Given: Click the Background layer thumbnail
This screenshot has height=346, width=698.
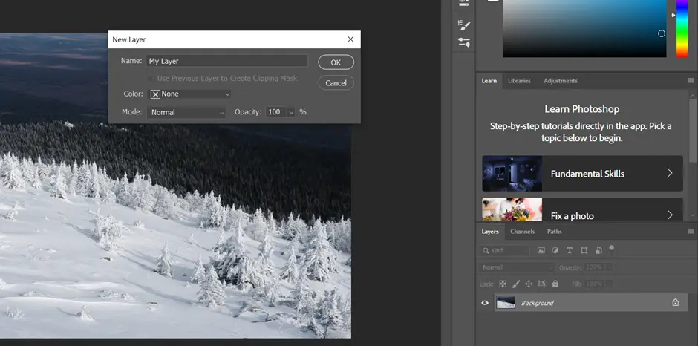Looking at the screenshot, I should coord(506,303).
